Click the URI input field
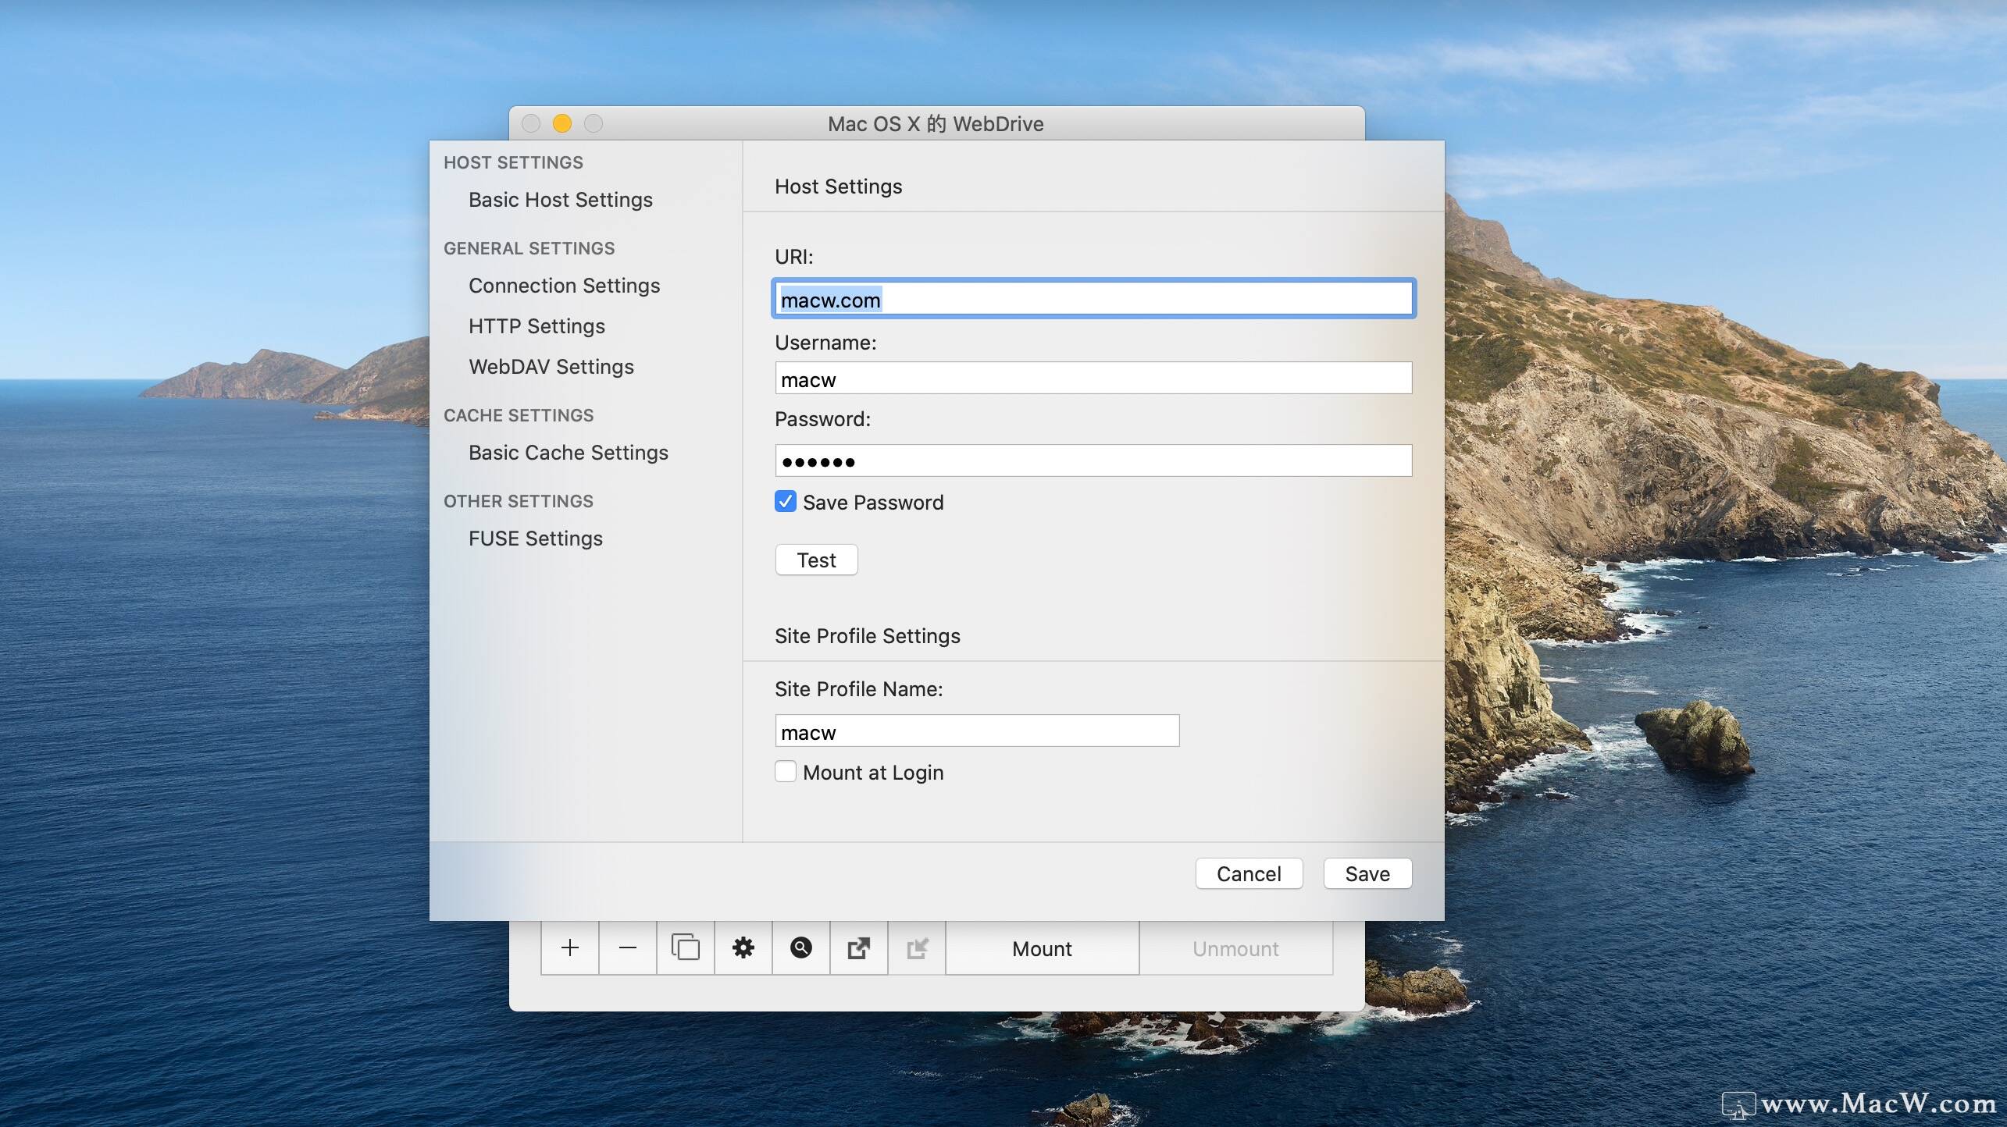The image size is (2007, 1127). [x=1093, y=299]
